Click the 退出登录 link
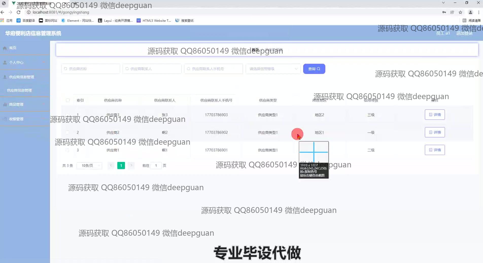The image size is (483, 263). click(x=464, y=33)
